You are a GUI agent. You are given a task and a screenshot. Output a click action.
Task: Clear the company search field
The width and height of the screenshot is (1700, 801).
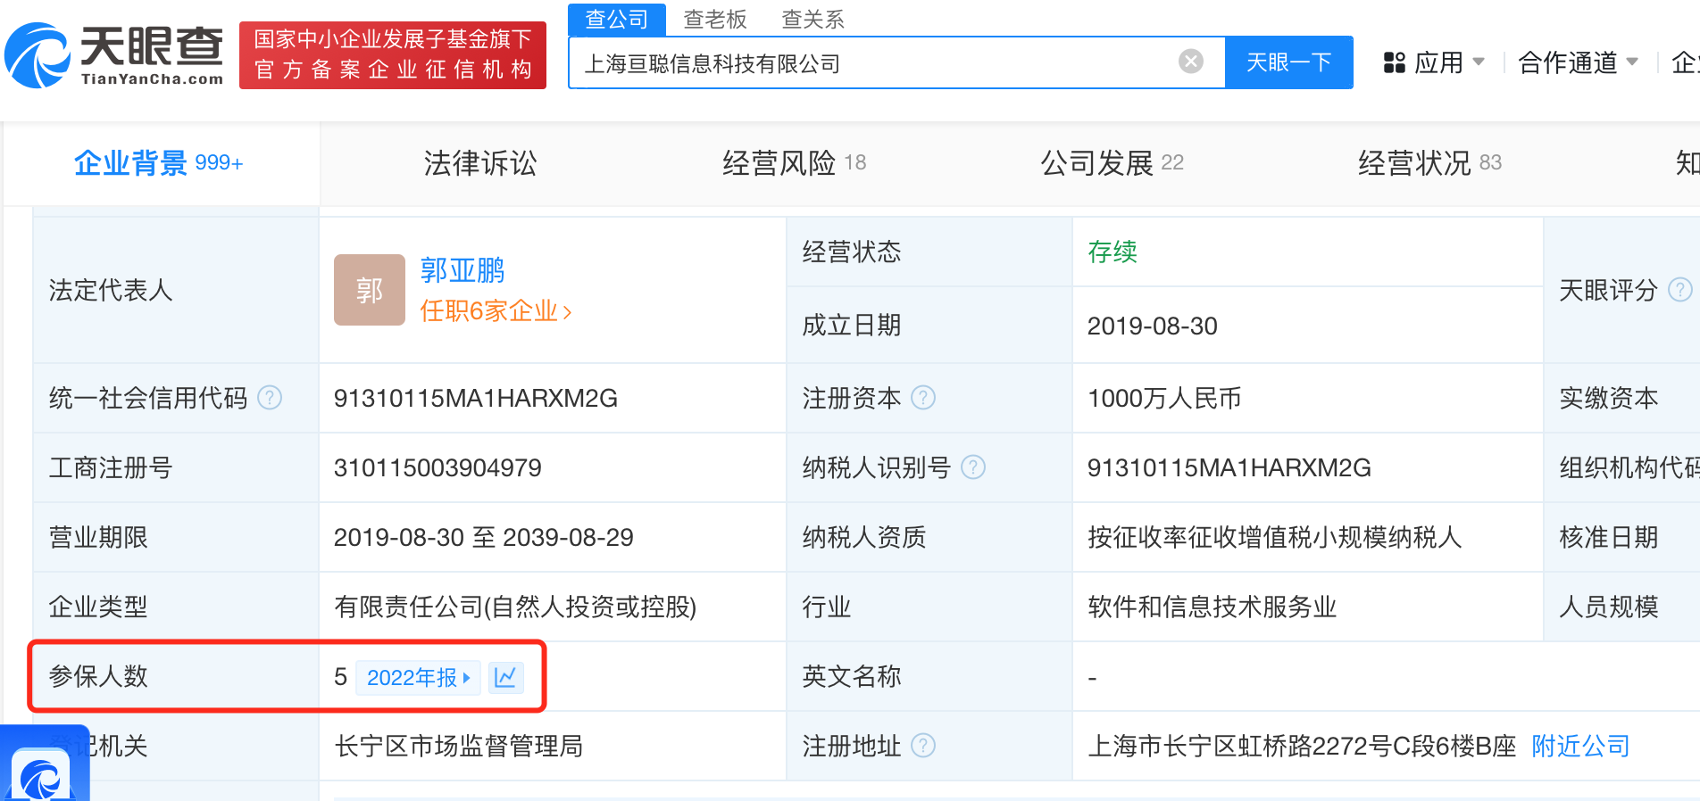1190,62
